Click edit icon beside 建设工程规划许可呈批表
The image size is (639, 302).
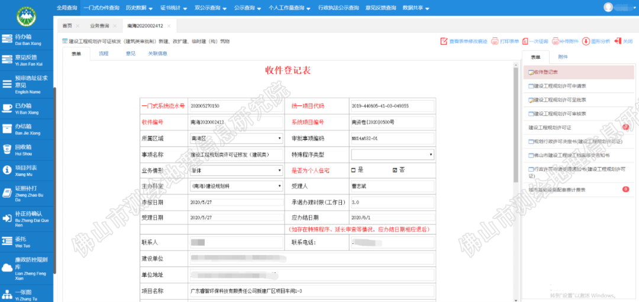(531, 99)
